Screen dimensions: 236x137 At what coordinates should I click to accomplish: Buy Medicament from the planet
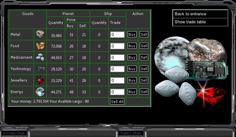coord(132,57)
